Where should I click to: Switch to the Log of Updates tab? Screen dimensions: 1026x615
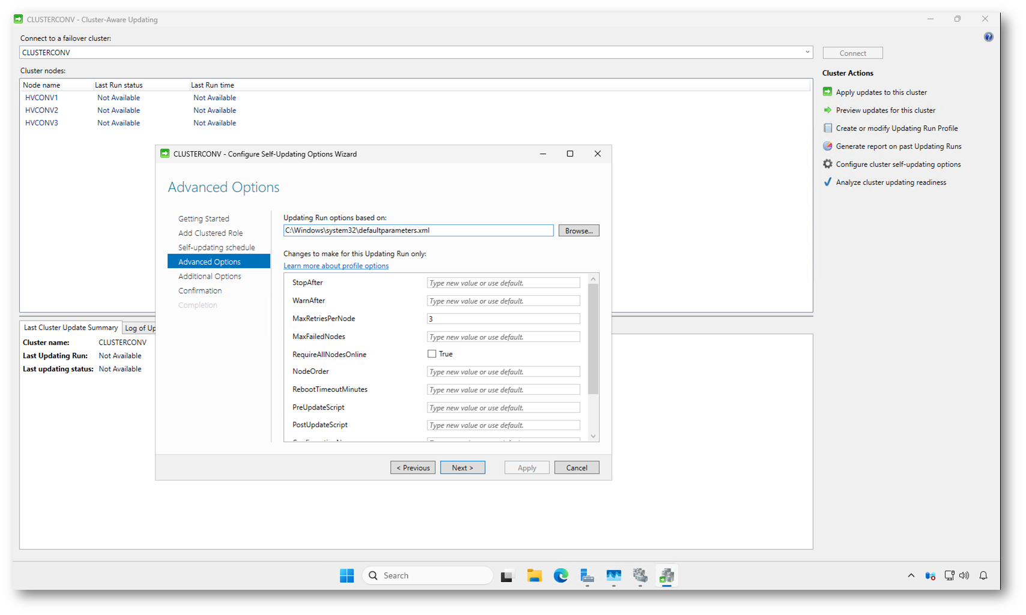[x=139, y=328]
